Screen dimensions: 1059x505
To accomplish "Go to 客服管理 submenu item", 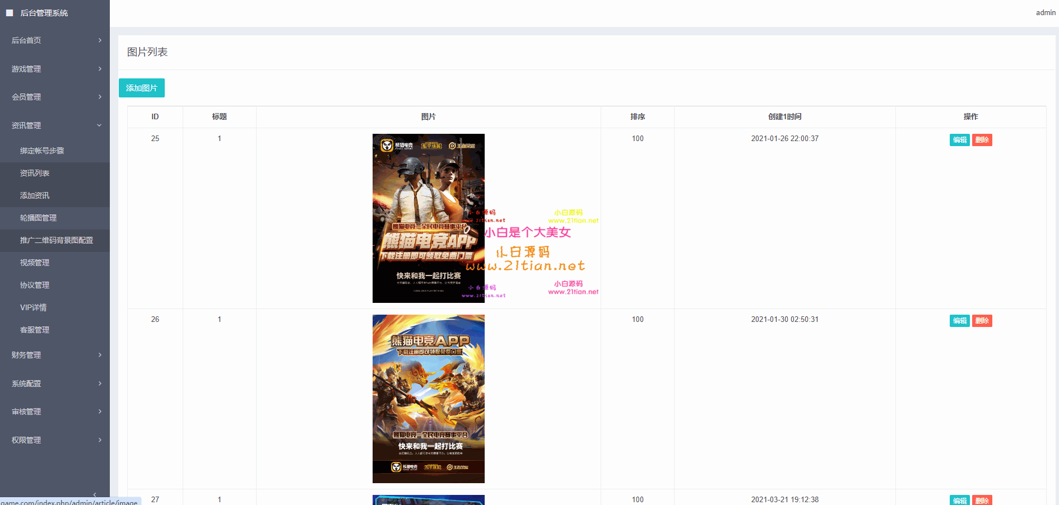I will [x=55, y=330].
